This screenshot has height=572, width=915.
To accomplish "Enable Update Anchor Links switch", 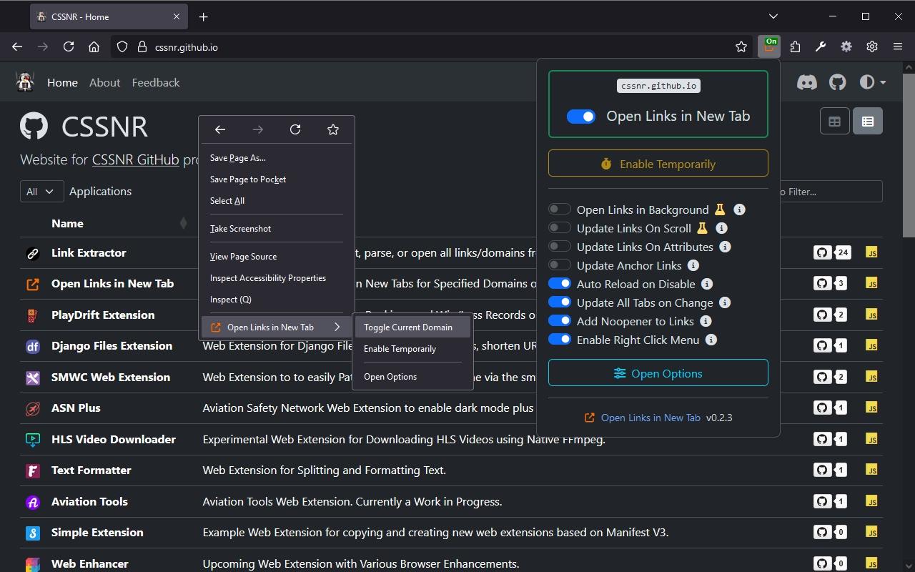I will 559,265.
